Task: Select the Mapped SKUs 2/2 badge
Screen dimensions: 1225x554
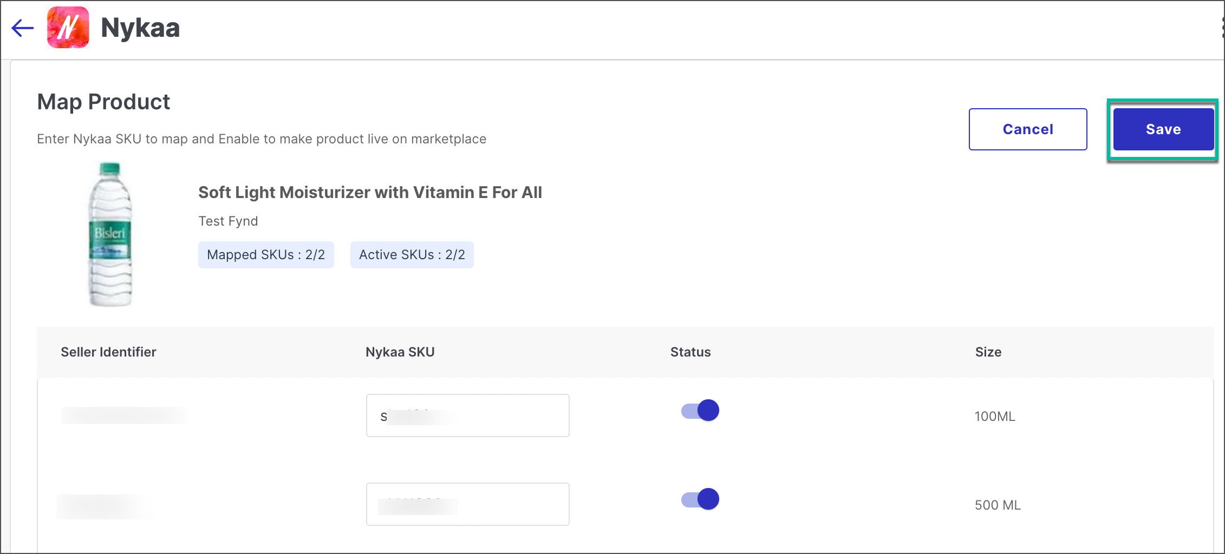Action: pos(265,254)
